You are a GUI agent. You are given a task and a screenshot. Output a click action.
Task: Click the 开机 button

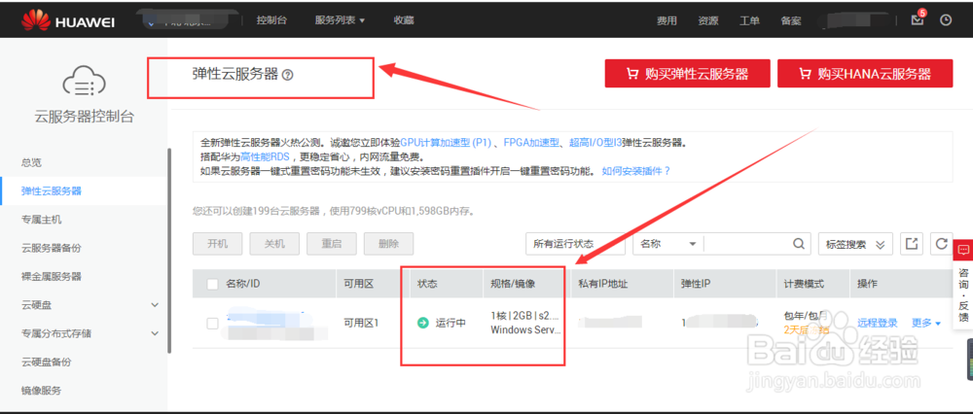pyautogui.click(x=218, y=244)
